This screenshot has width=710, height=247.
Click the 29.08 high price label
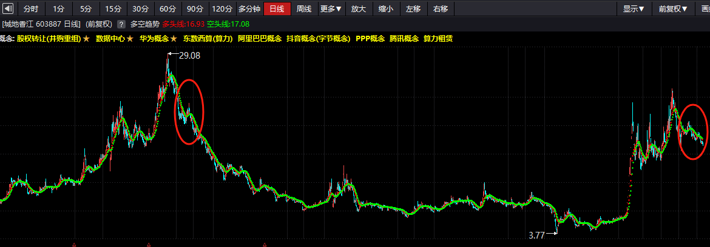pyautogui.click(x=189, y=56)
